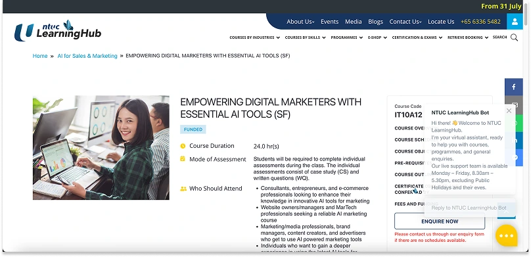The image size is (531, 257).
Task: Click the course photo of smiling woman
Action: pyautogui.click(x=101, y=148)
